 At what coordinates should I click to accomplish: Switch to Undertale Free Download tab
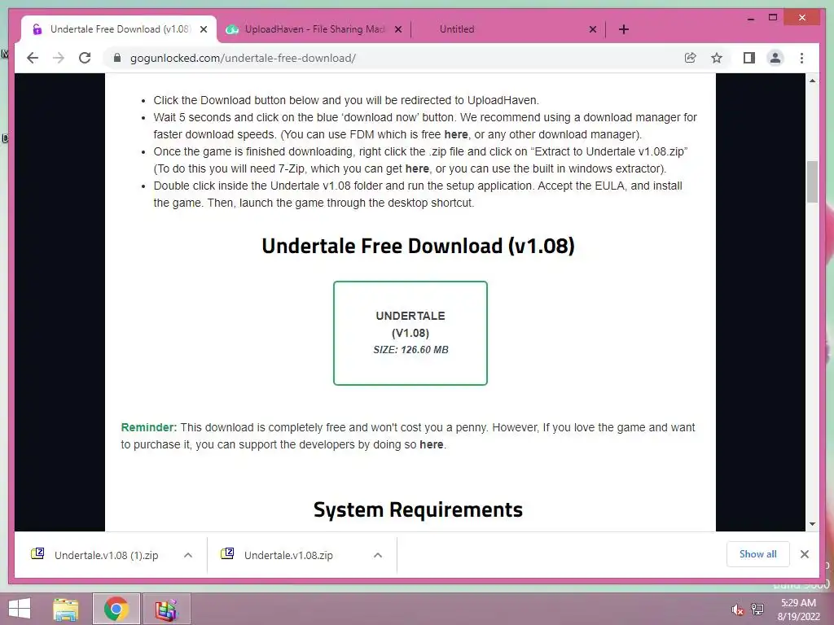pos(120,29)
